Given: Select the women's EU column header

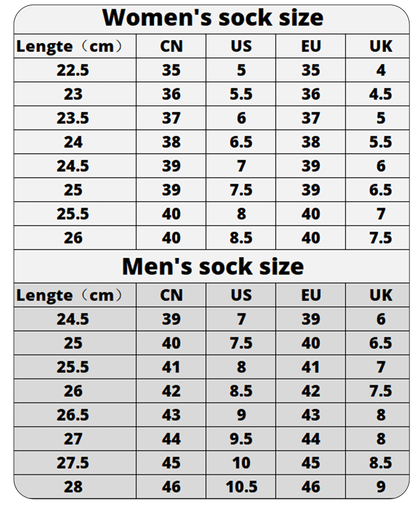Looking at the screenshot, I should 310,46.
